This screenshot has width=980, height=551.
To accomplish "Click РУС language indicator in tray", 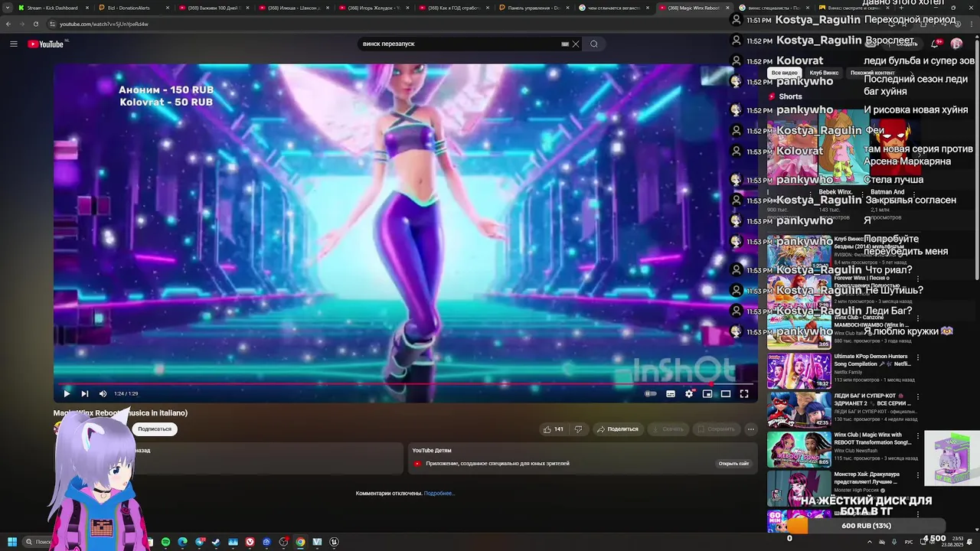I will coord(909,542).
